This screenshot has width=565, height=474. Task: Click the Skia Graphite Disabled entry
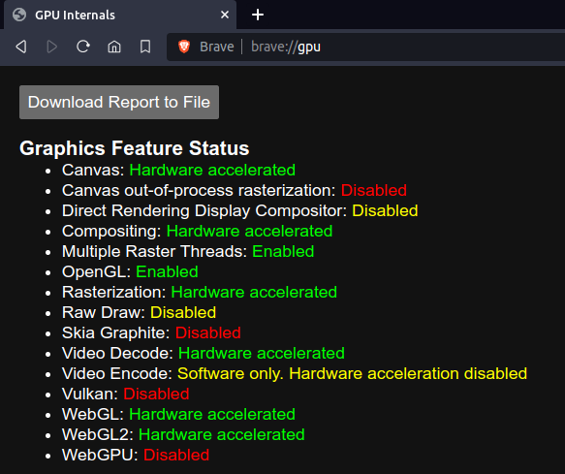pos(151,333)
